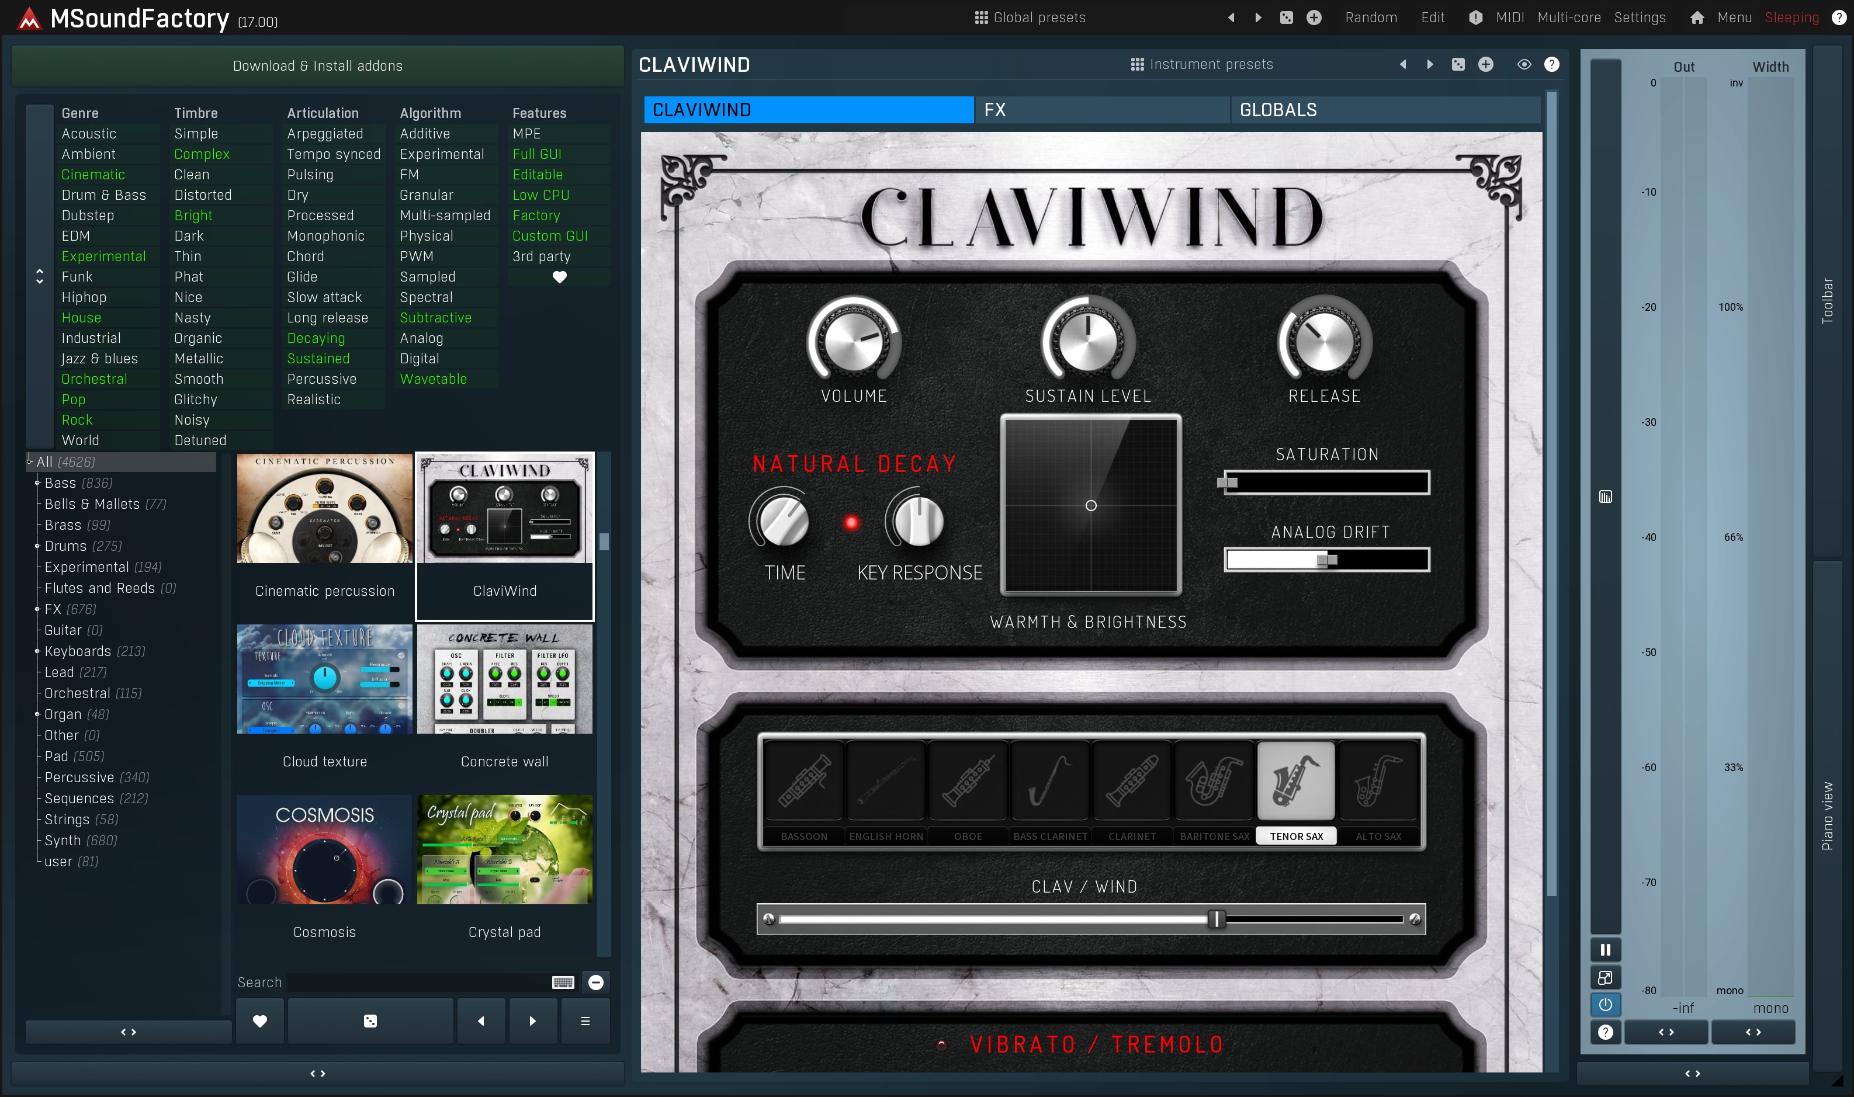Expand the Drums category tree node
Viewport: 1854px width, 1097px height.
(x=37, y=546)
